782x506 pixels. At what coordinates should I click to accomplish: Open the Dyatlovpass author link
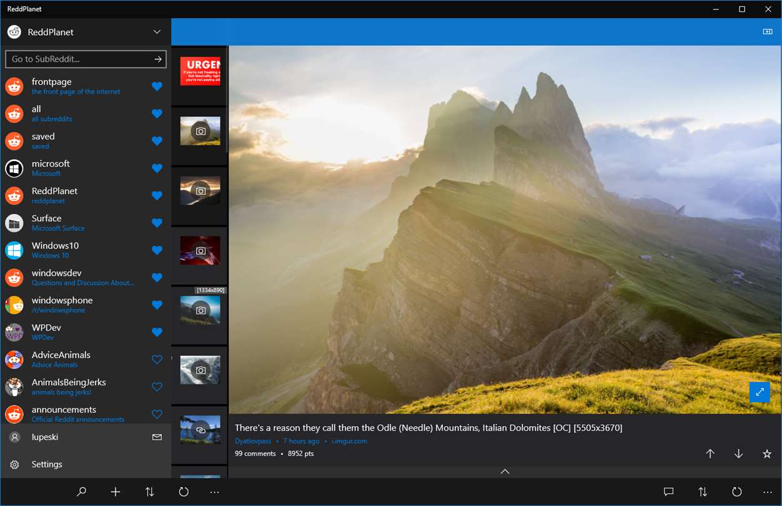(x=254, y=441)
